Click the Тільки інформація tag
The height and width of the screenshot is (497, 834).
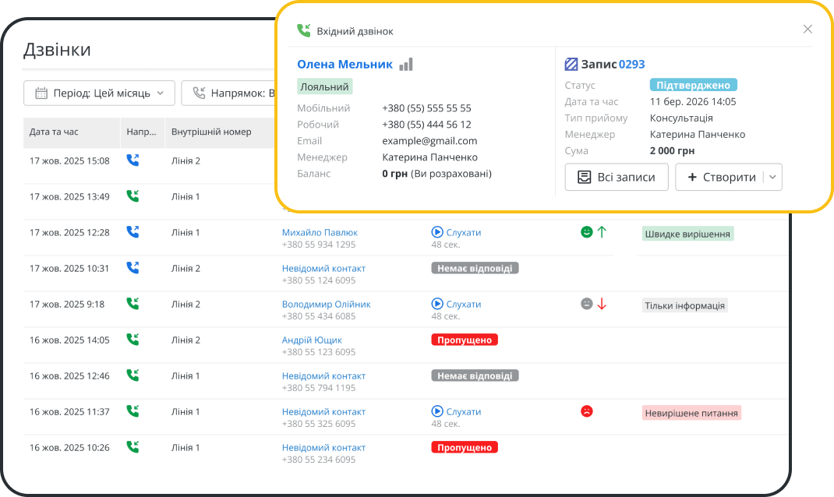(685, 305)
